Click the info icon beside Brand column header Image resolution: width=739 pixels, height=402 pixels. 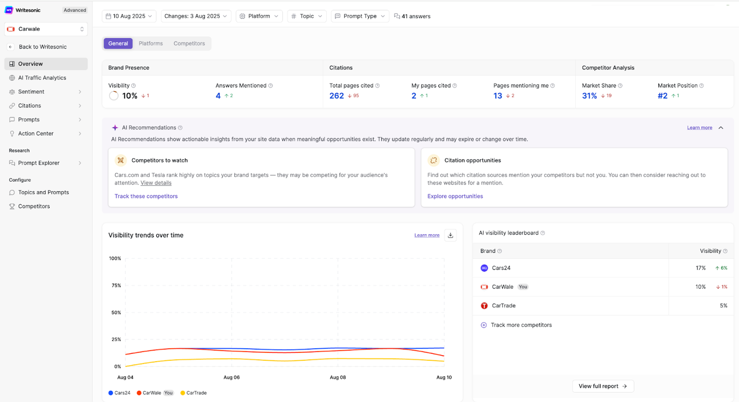500,251
